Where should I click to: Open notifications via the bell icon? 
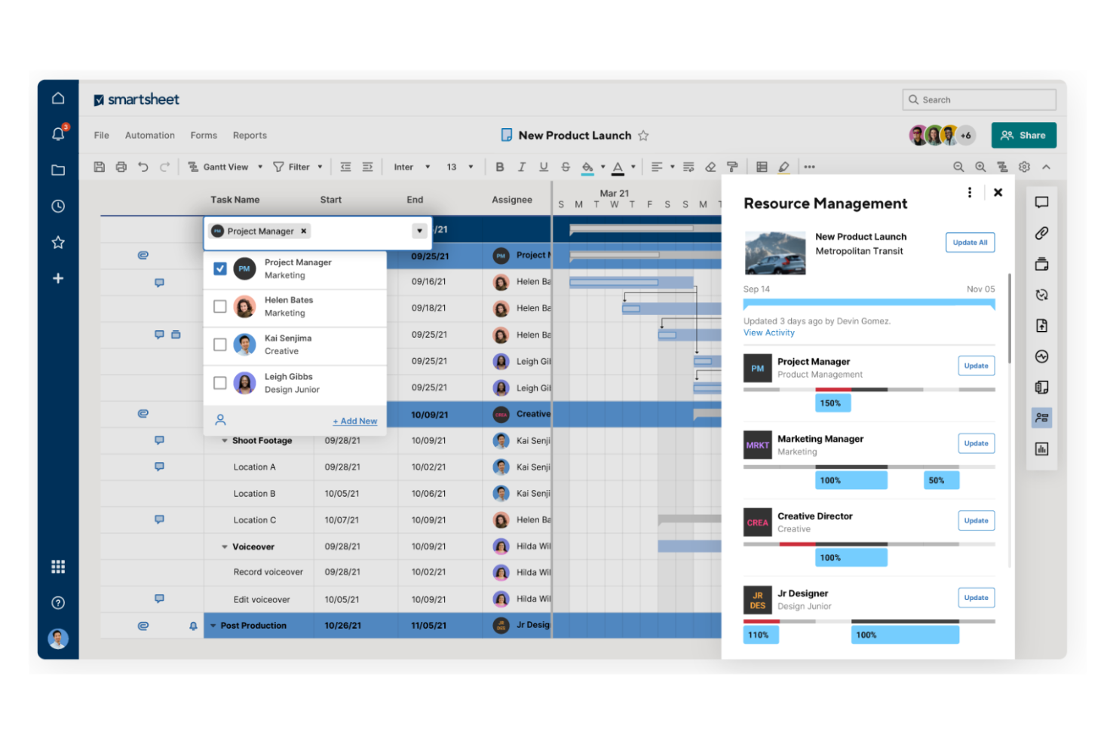(58, 133)
